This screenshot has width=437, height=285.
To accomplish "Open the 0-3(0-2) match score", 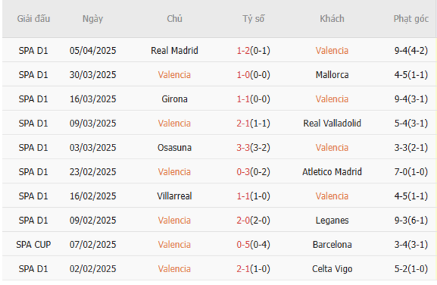I will (253, 171).
